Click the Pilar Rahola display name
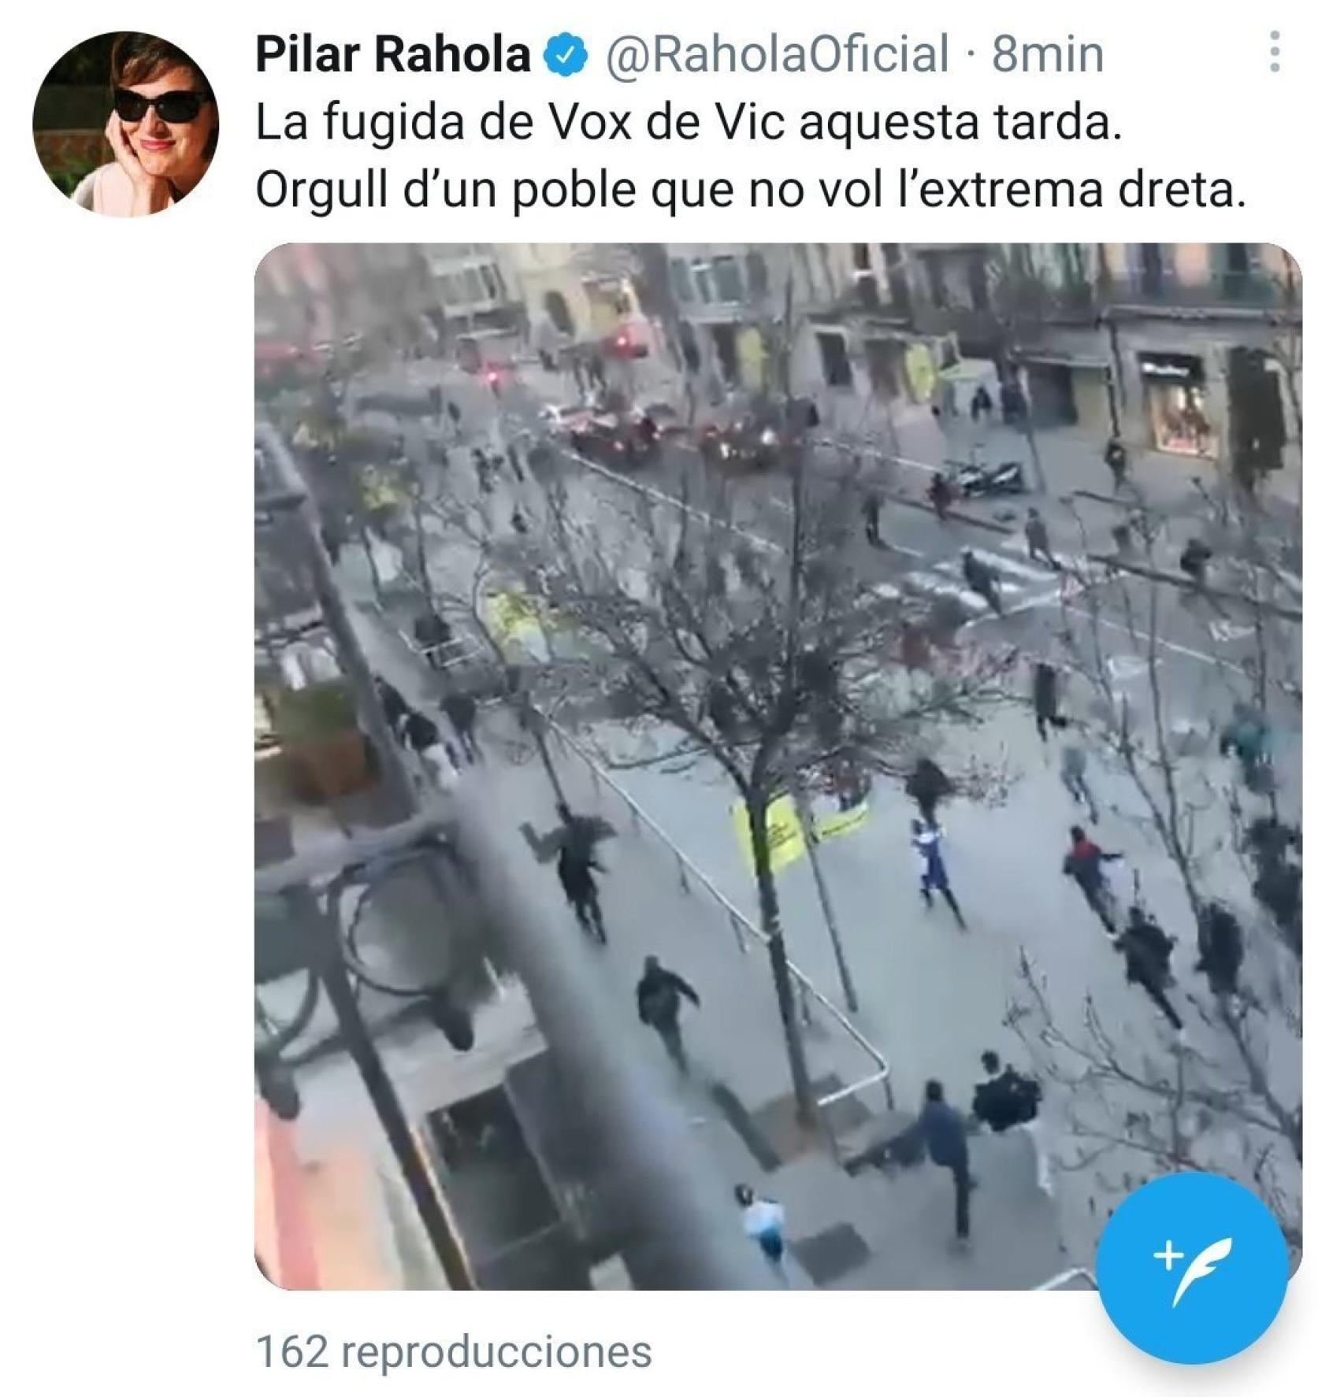This screenshot has height=1397, width=1344. [393, 55]
